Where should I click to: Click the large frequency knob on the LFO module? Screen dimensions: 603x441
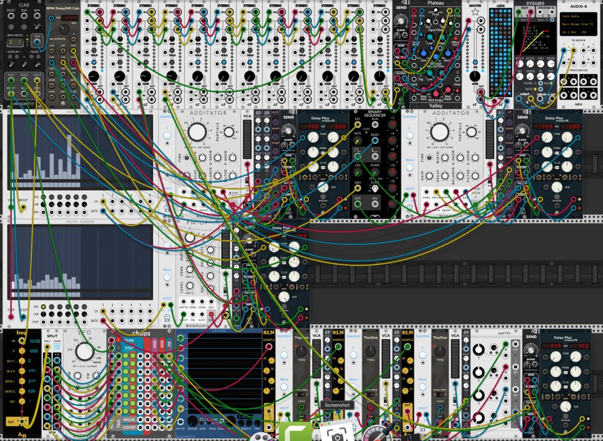85,352
